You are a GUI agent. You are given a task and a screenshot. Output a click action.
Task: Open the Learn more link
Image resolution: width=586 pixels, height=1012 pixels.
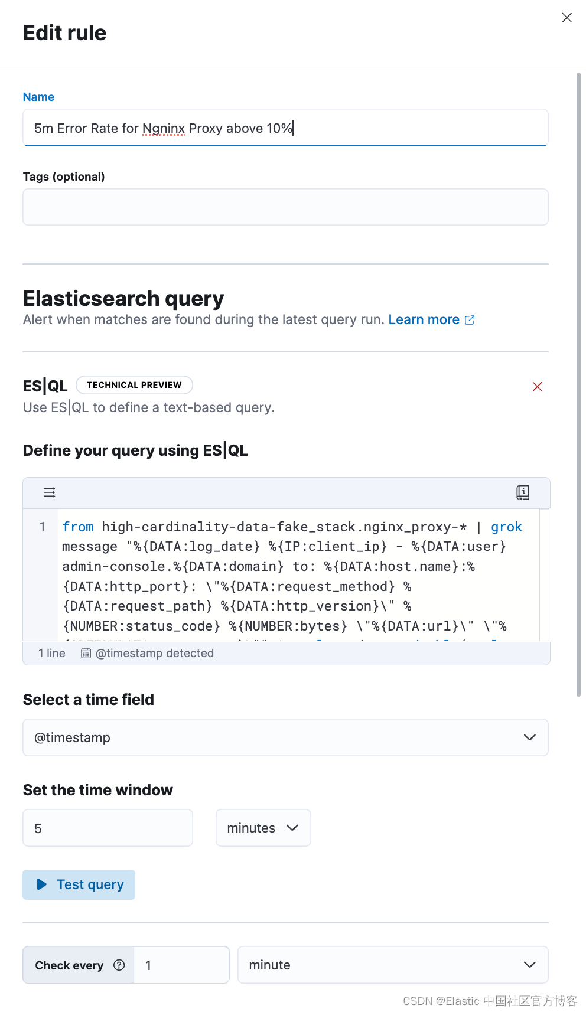coord(424,320)
